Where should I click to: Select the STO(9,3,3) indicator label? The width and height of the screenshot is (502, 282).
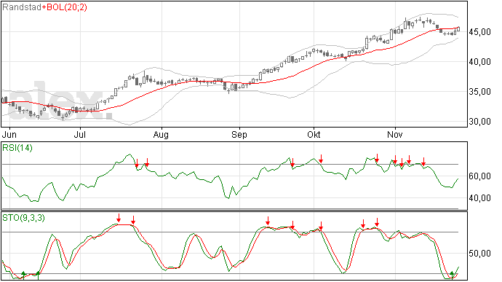pyautogui.click(x=24, y=218)
